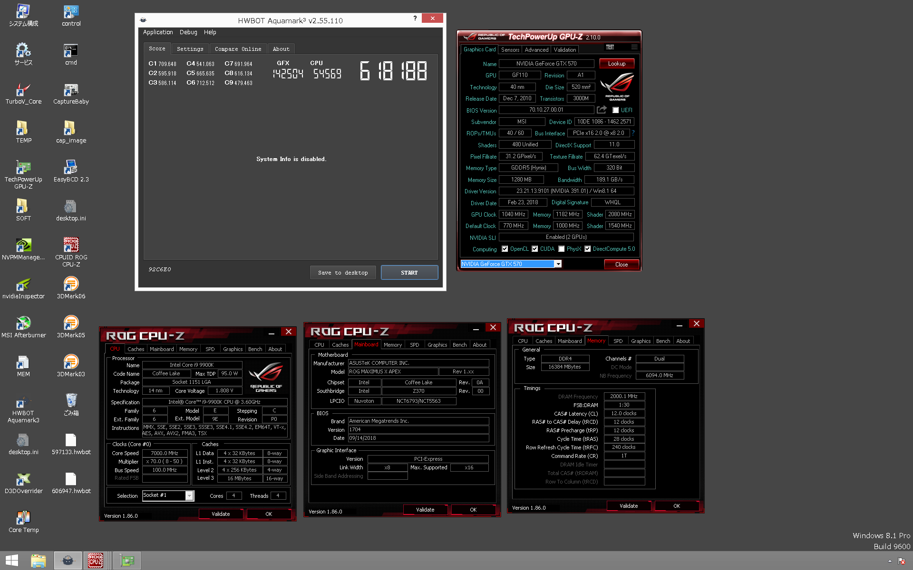Open GPU-Z hamburger menu icon
Viewport: 913px width, 570px height.
point(634,47)
